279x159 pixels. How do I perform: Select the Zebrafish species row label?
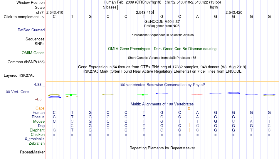[37, 143]
